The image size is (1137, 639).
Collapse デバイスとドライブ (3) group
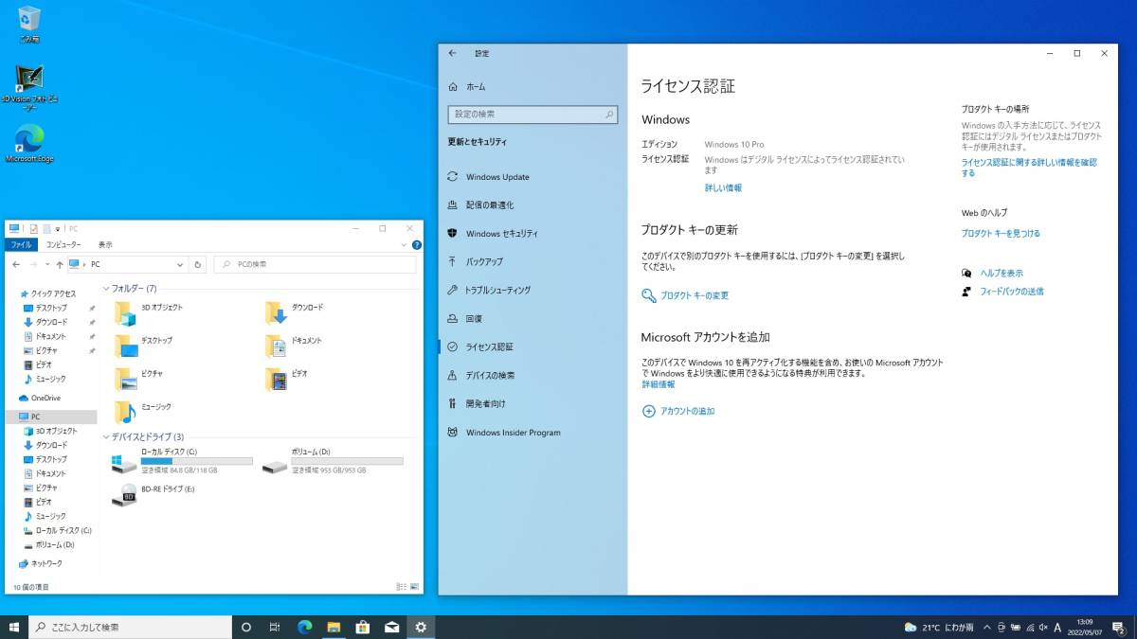coord(105,436)
